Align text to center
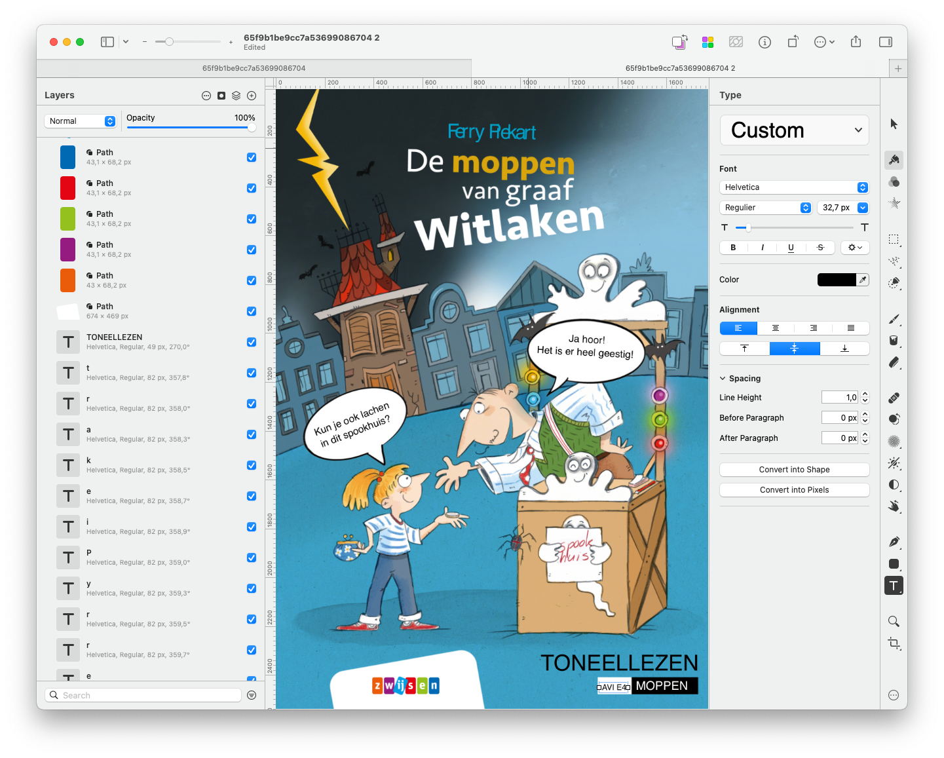The image size is (944, 758). 776,328
